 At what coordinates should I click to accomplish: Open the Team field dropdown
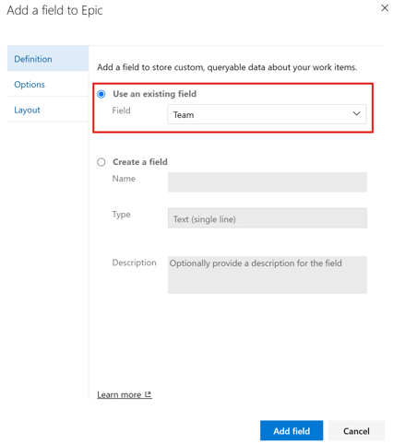[267, 114]
